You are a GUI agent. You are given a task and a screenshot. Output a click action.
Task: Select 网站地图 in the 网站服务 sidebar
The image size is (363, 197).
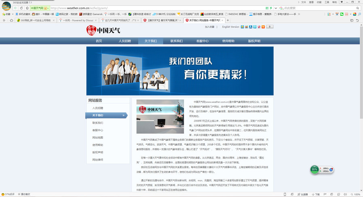[98, 138]
